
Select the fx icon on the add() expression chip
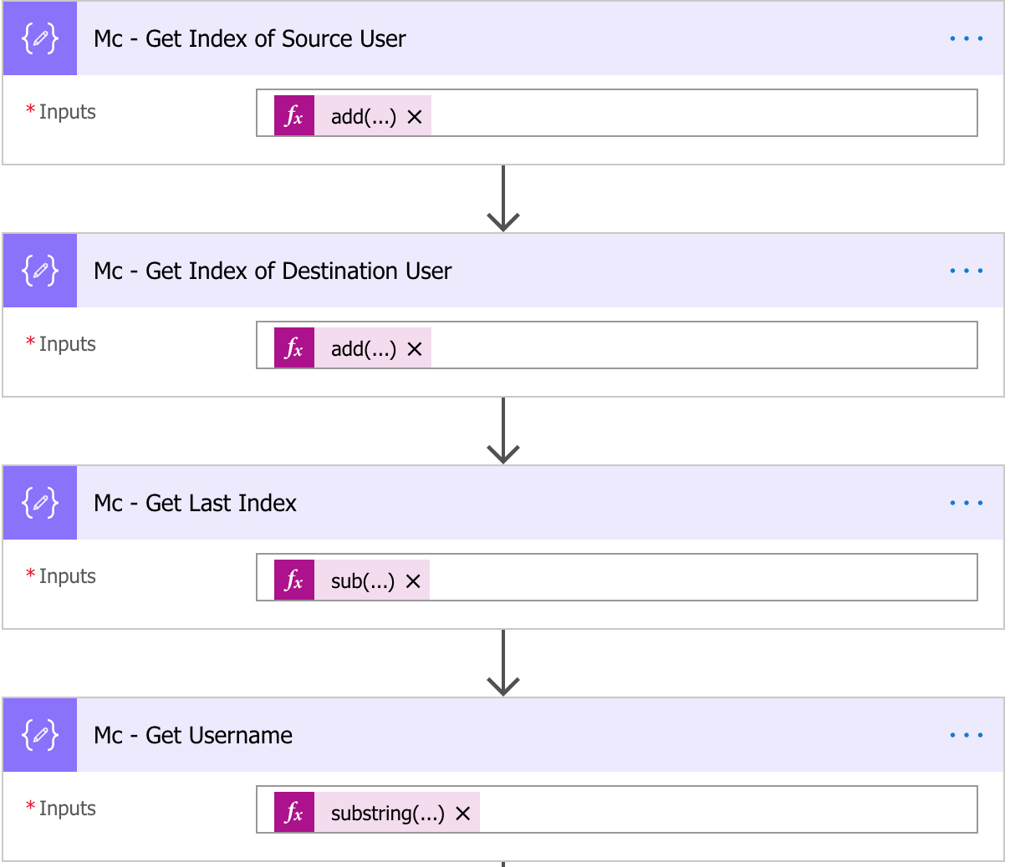(293, 116)
